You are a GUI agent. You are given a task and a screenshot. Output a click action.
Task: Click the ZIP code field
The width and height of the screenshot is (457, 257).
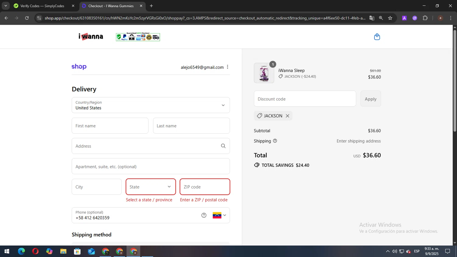click(205, 187)
